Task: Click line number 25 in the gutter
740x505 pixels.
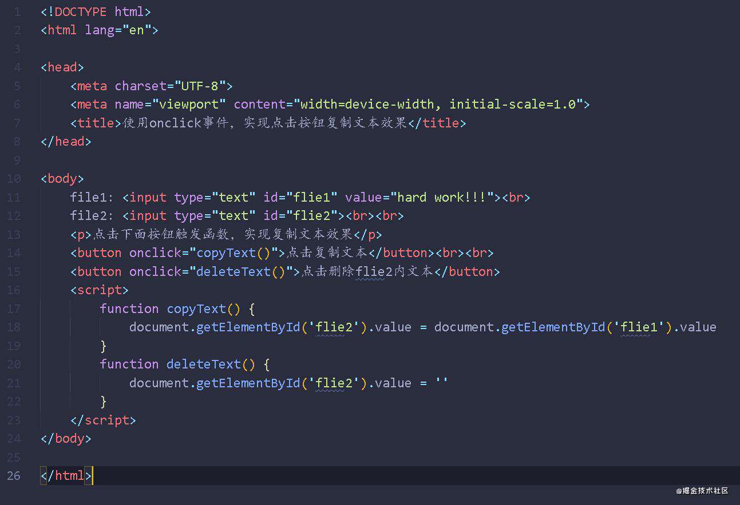Action: click(14, 457)
